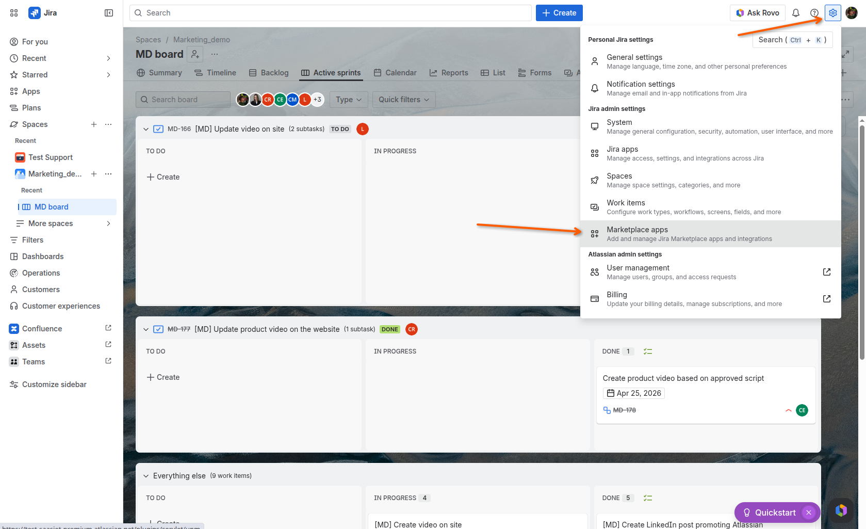Select the Active sprints tab
The image size is (866, 529).
pos(331,73)
